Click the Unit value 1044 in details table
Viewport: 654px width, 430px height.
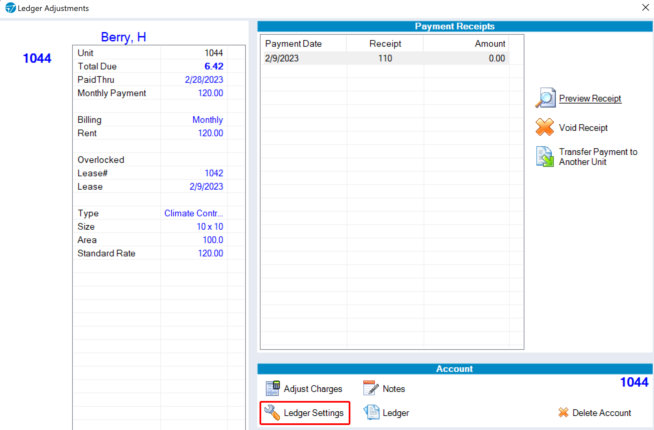214,53
